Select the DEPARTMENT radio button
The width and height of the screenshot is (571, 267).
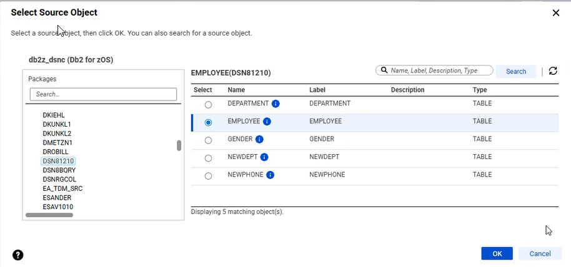click(x=208, y=105)
